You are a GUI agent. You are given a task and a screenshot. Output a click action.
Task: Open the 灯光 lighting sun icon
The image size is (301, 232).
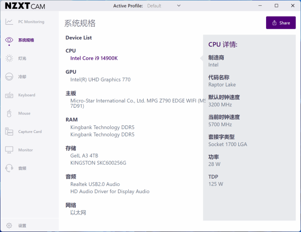9,58
